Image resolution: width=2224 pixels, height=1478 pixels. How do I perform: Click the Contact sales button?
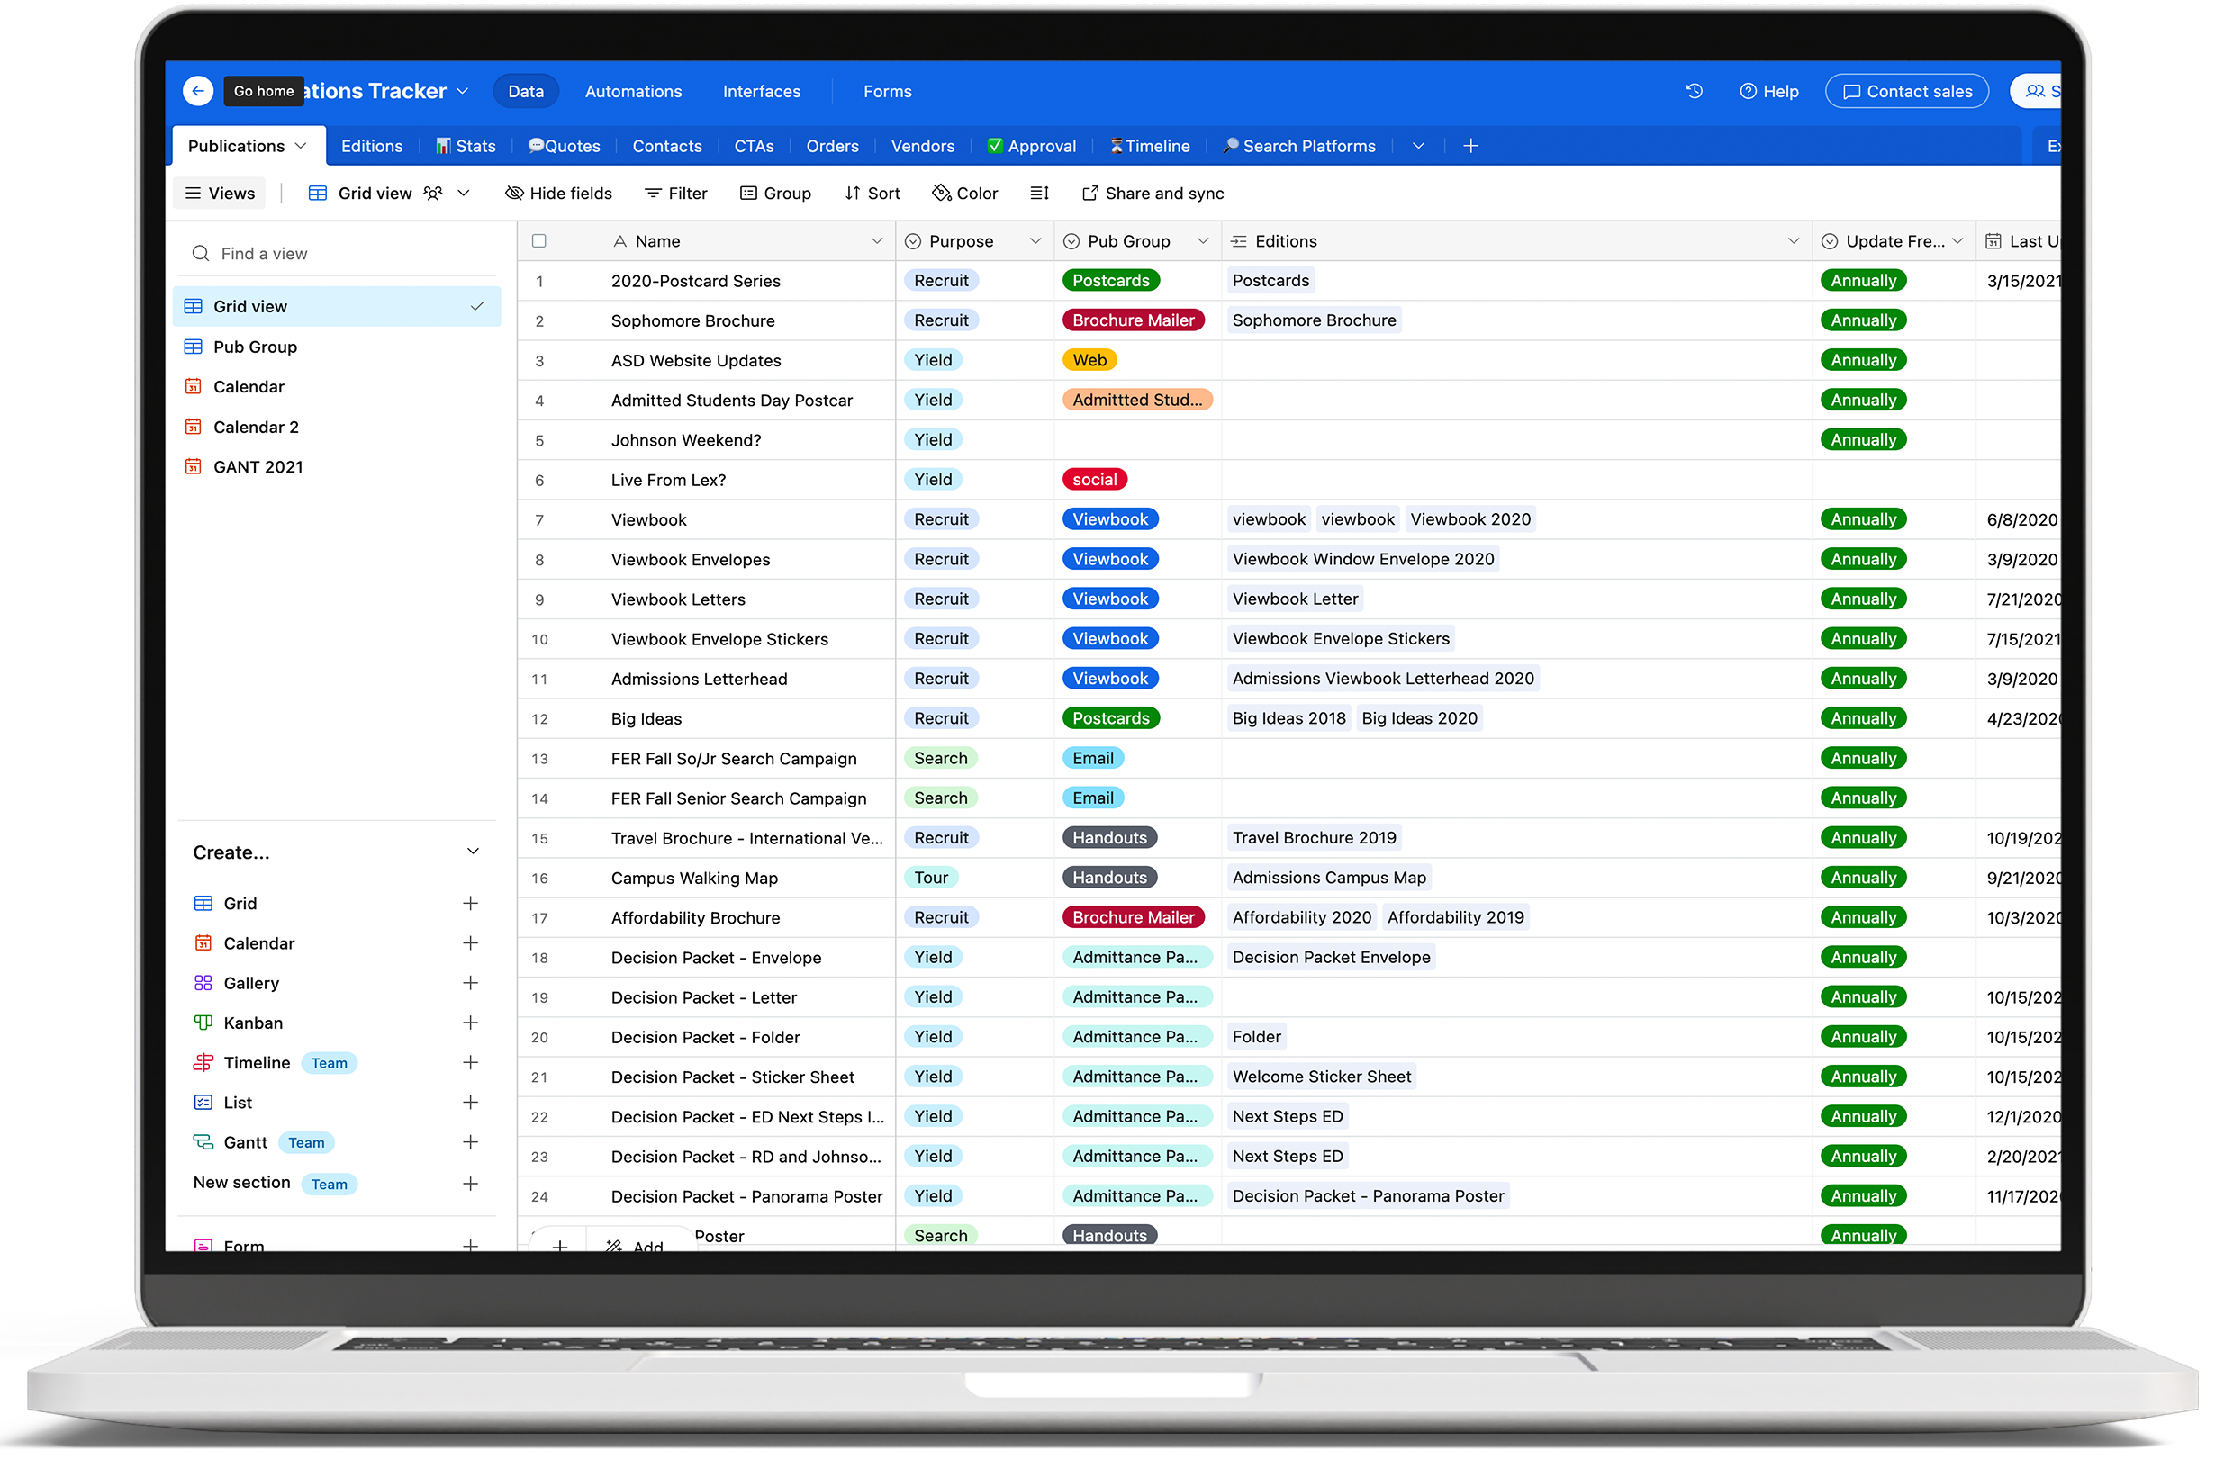(1906, 92)
